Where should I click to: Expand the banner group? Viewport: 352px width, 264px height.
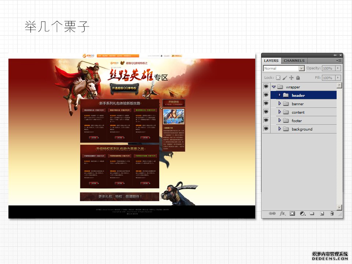pyautogui.click(x=279, y=103)
